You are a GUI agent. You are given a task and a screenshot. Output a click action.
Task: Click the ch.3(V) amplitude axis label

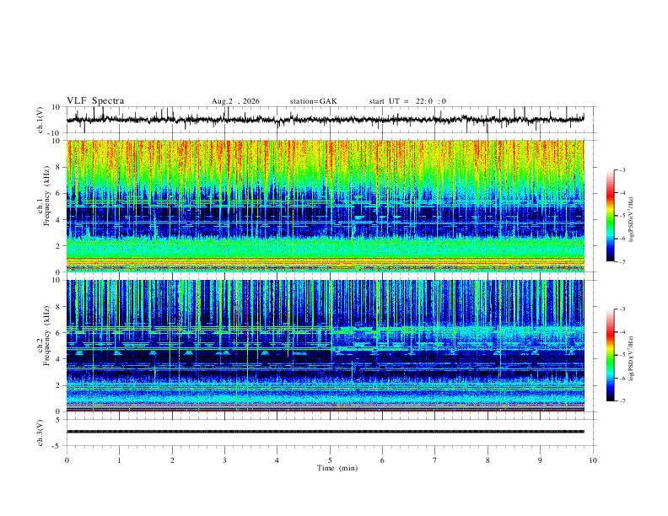40,433
